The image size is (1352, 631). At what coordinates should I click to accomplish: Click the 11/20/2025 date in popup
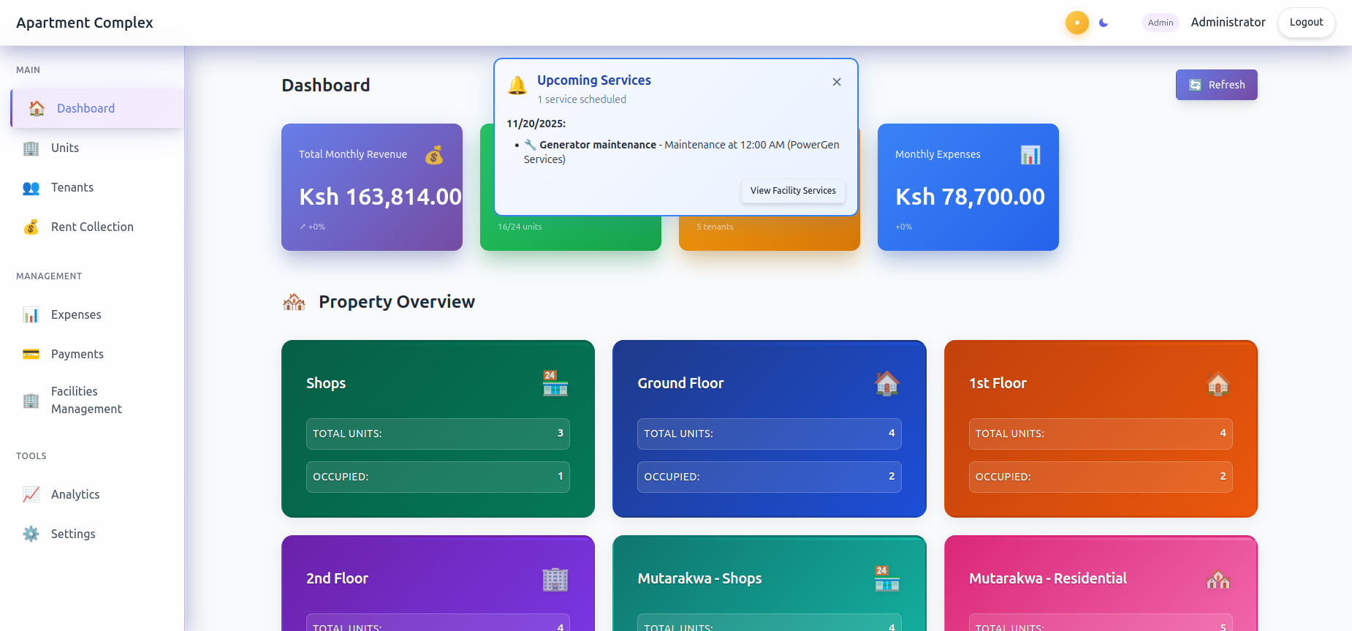(x=536, y=124)
